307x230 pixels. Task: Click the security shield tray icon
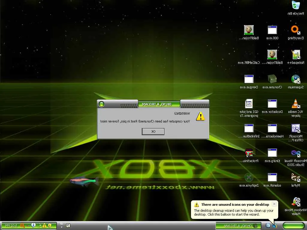click(50, 226)
